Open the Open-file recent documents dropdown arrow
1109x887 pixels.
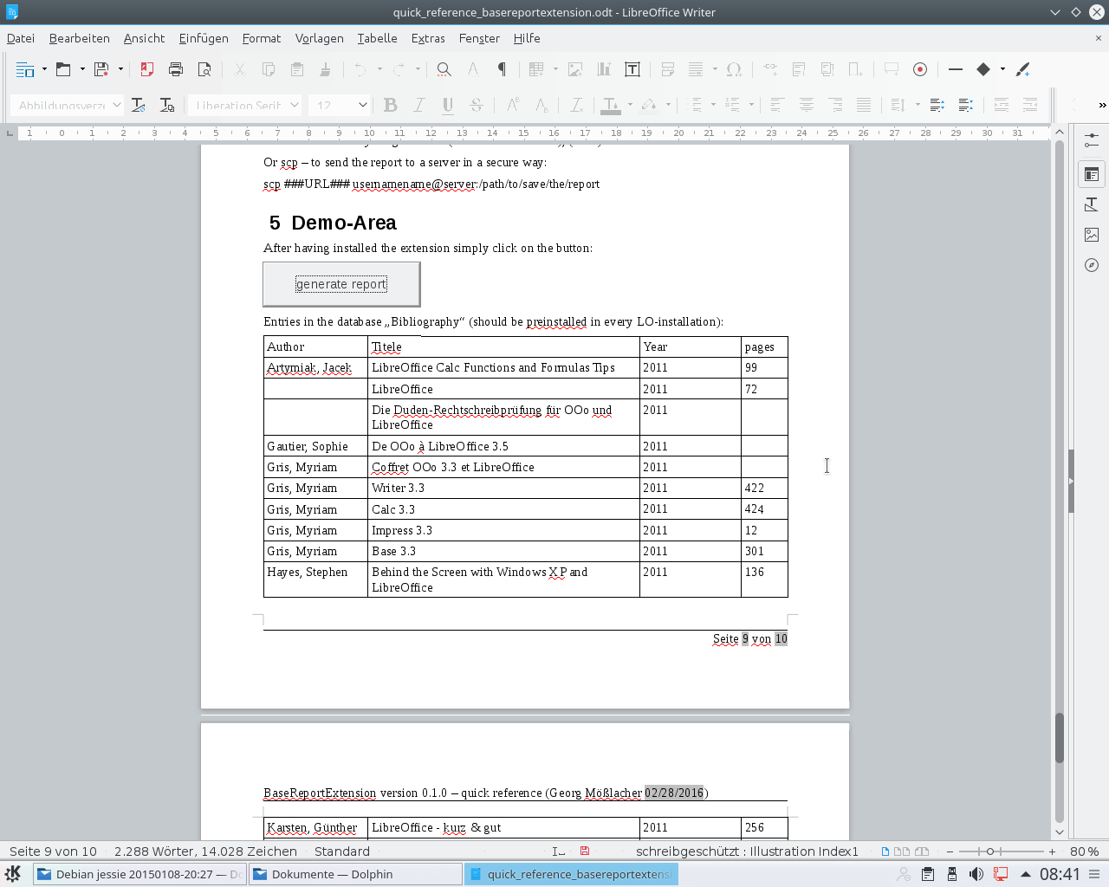[82, 69]
